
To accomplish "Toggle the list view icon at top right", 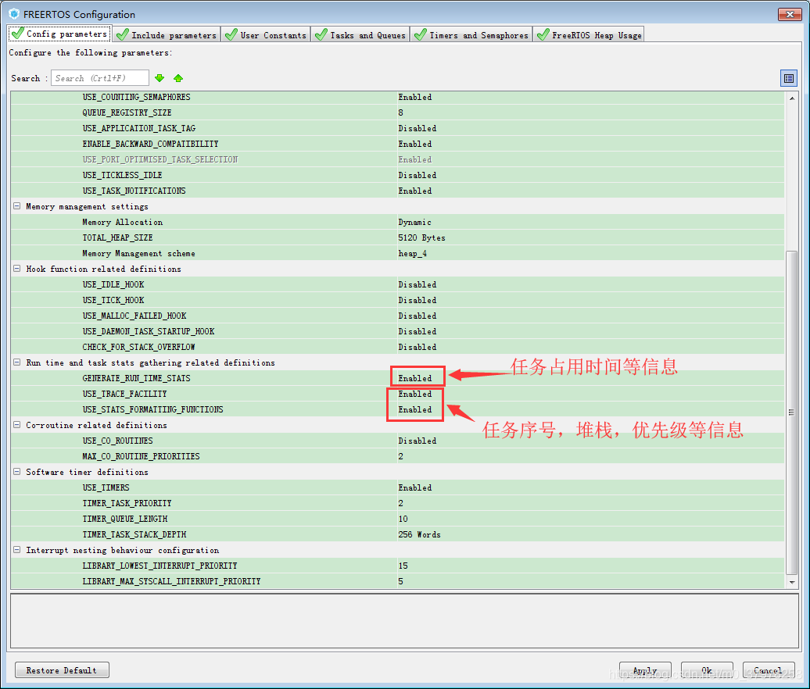I will pos(788,78).
